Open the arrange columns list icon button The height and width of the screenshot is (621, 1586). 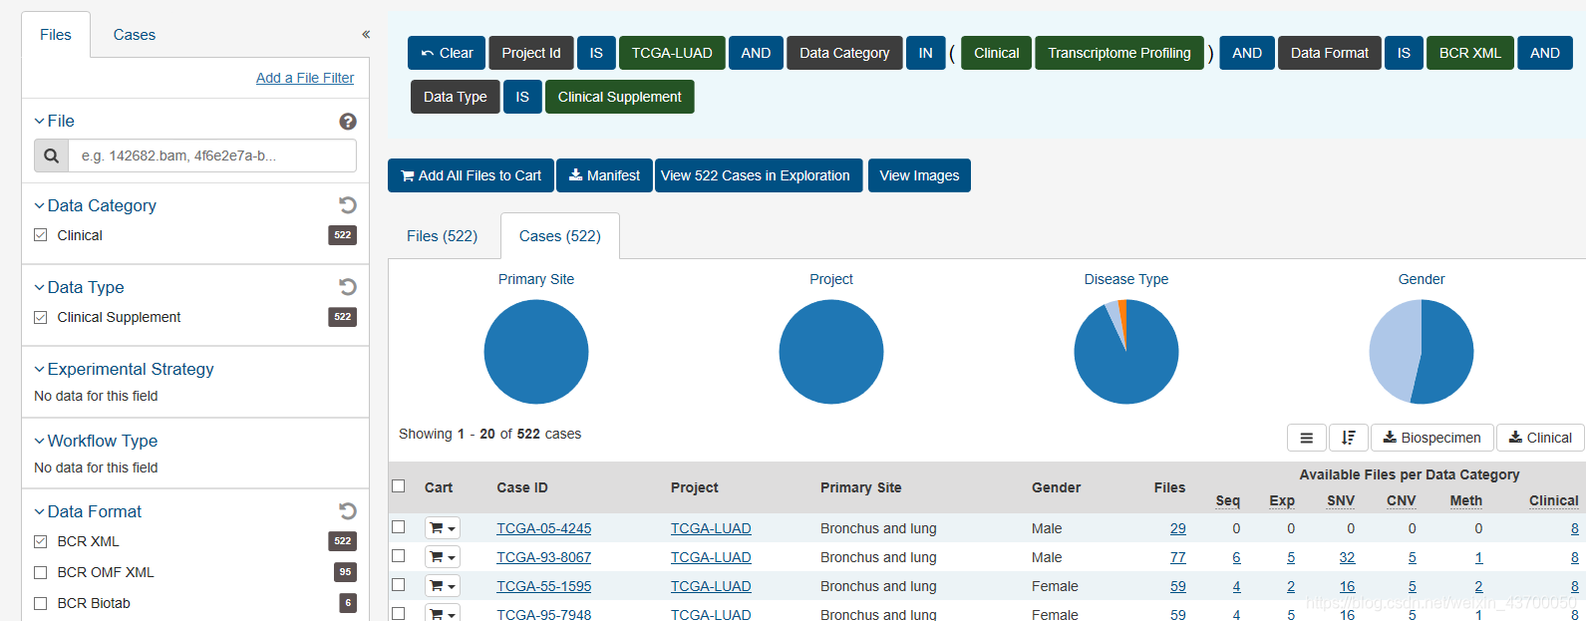[x=1306, y=438]
